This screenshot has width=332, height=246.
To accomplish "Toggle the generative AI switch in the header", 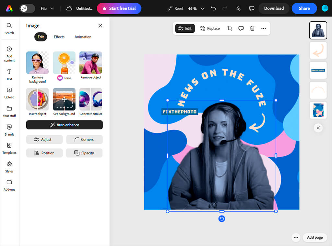I will (x=27, y=8).
